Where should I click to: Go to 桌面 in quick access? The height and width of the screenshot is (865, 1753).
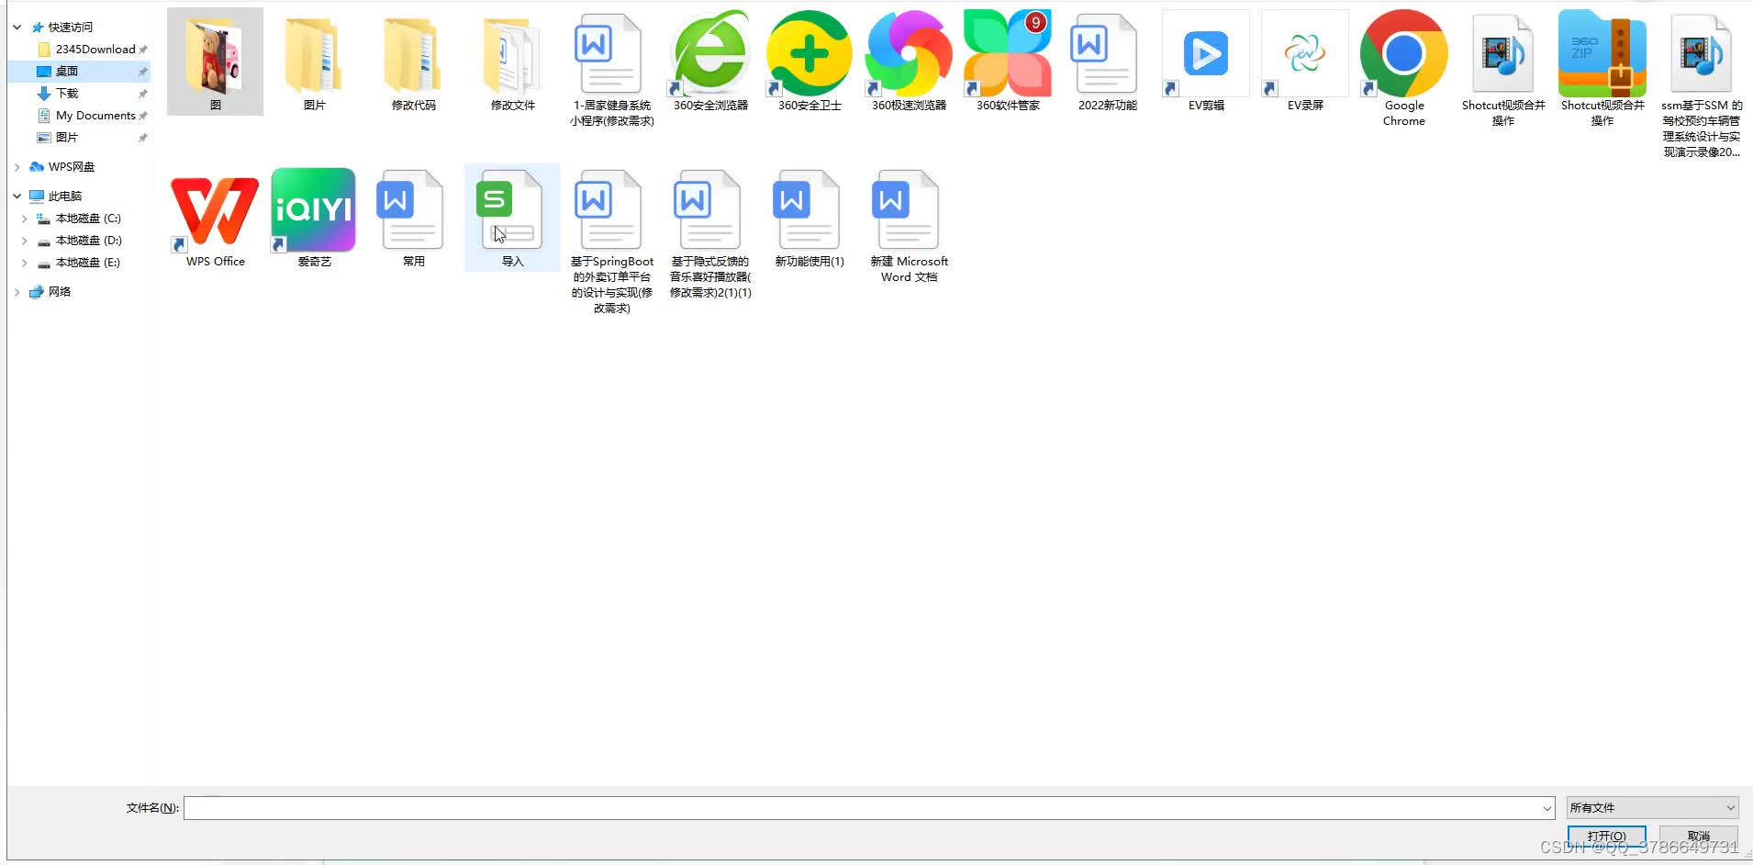67,72
